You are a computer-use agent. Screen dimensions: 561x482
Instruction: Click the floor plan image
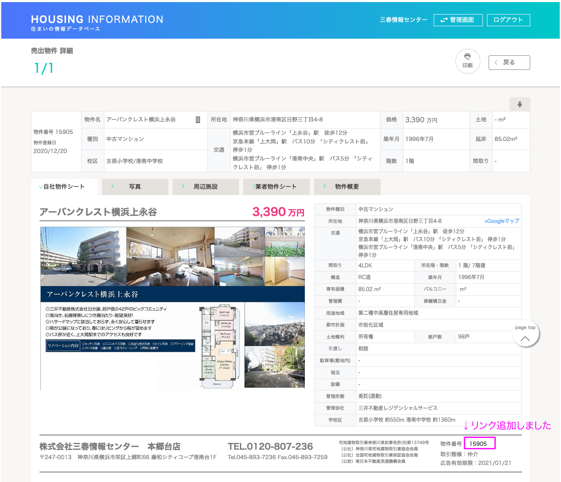pyautogui.click(x=220, y=346)
